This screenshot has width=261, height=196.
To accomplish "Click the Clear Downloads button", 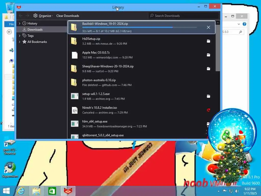I will pyautogui.click(x=68, y=16).
